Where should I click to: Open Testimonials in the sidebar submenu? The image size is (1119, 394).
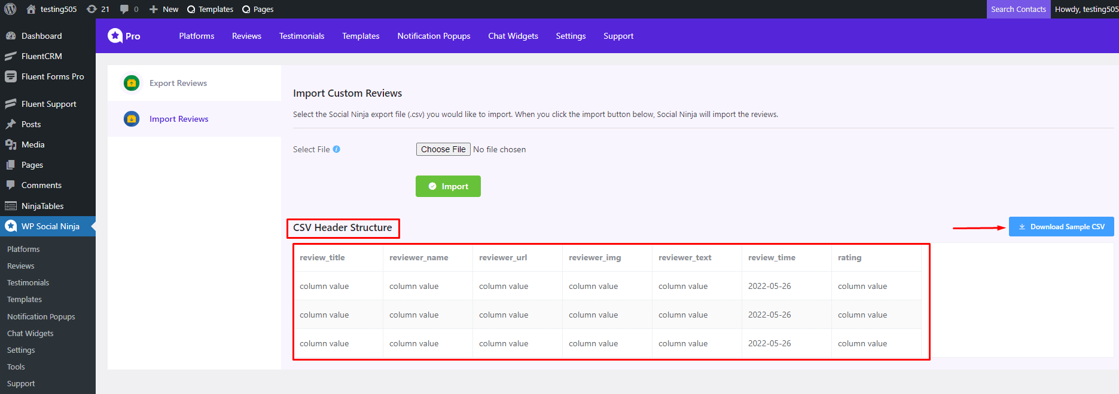[28, 282]
